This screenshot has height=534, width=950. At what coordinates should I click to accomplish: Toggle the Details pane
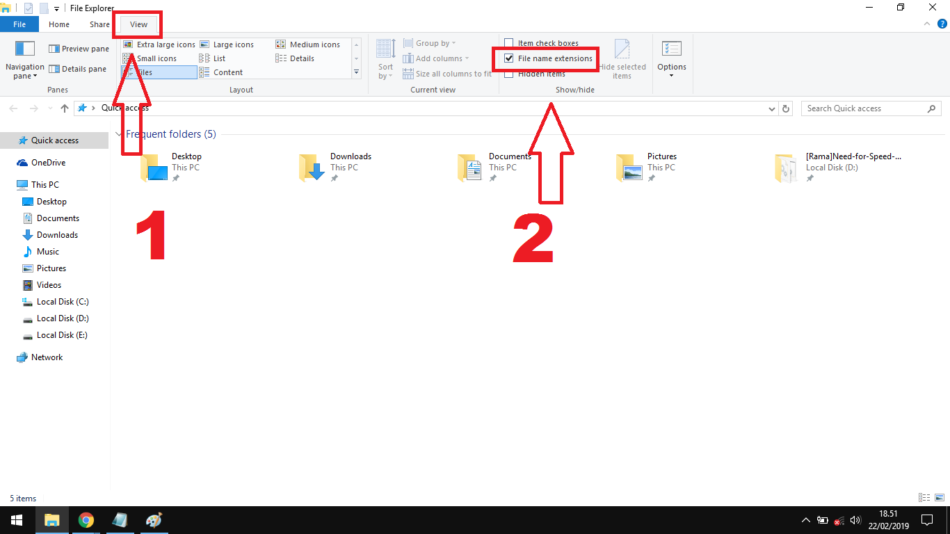point(78,69)
